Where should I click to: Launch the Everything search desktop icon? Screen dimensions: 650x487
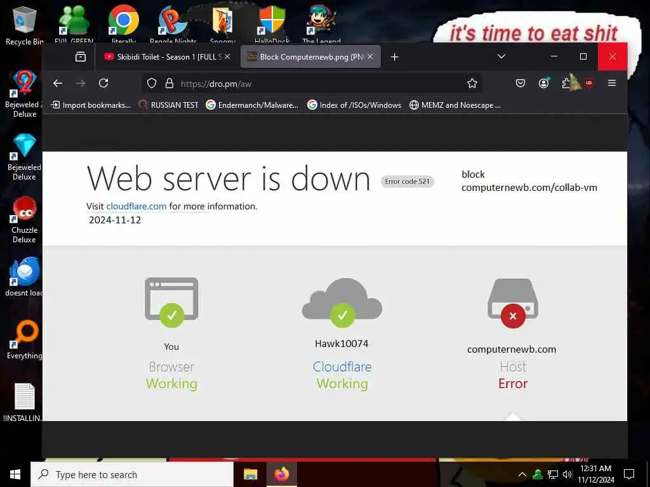click(24, 340)
